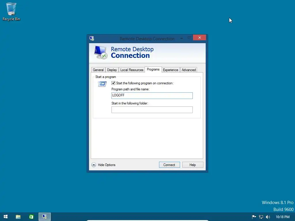Click the Remote Desktop banner computer icon
The image size is (295, 221).
point(101,52)
